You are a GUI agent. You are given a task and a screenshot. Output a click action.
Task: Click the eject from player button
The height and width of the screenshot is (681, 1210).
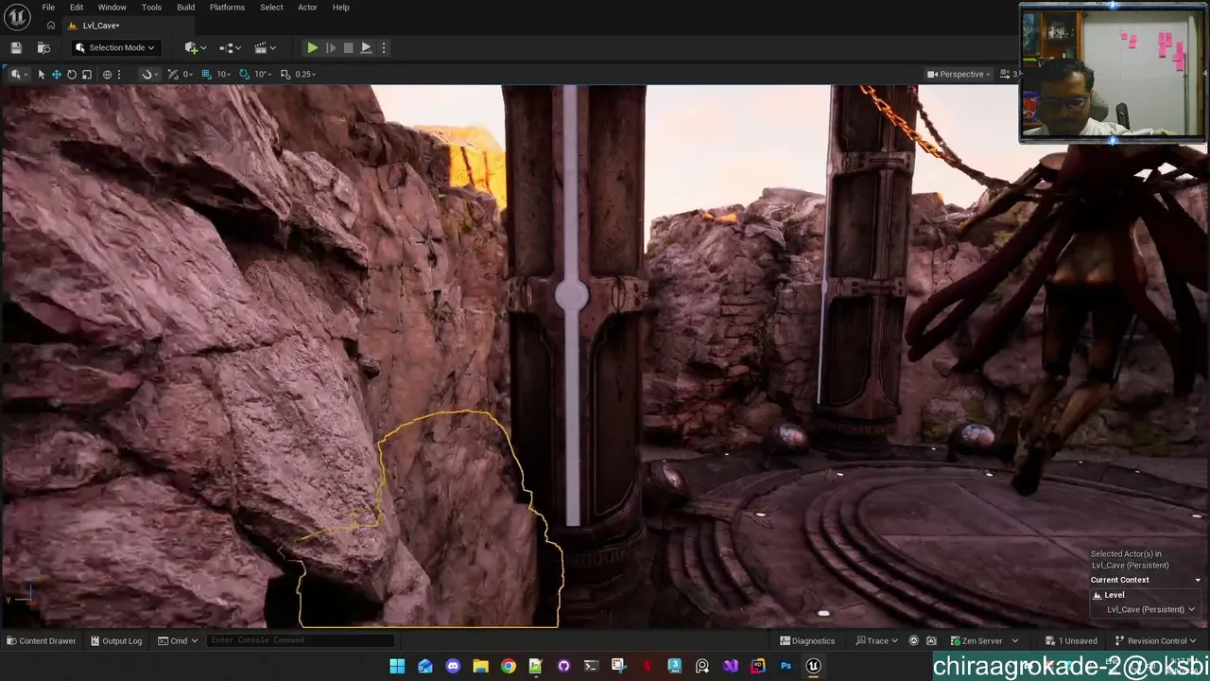366,48
